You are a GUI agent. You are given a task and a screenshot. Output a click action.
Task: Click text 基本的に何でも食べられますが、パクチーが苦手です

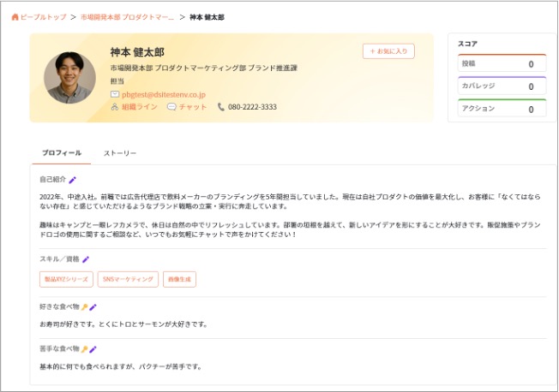click(121, 366)
